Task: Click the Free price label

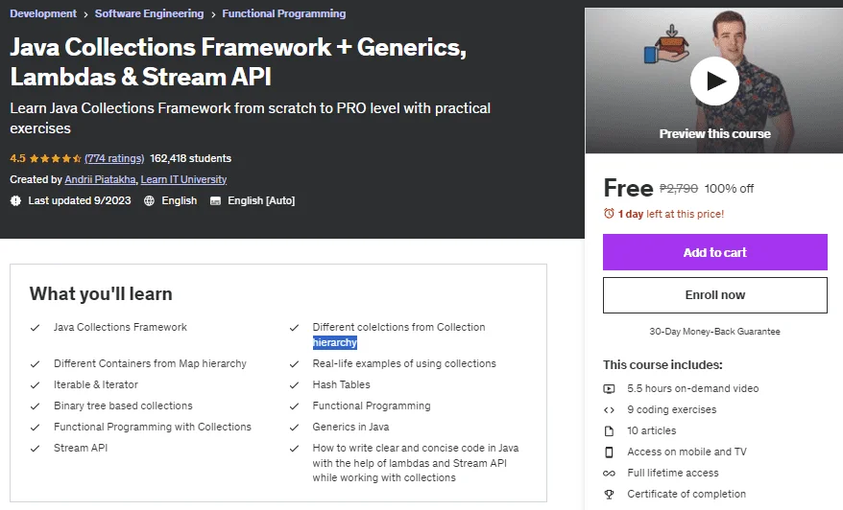Action: tap(628, 188)
